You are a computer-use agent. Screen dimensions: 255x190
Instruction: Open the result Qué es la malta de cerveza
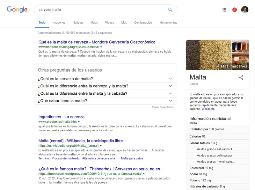97,42
